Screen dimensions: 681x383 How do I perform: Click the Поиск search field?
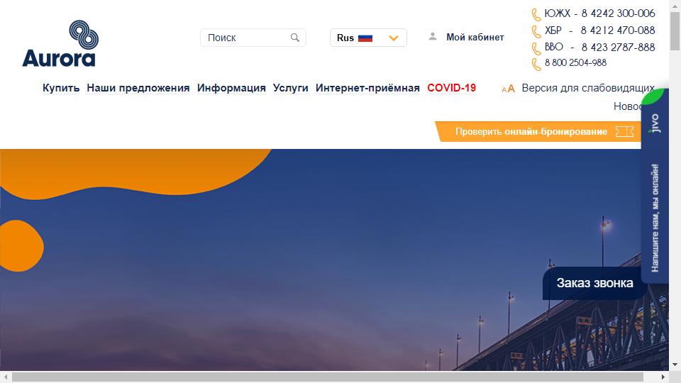pos(253,38)
